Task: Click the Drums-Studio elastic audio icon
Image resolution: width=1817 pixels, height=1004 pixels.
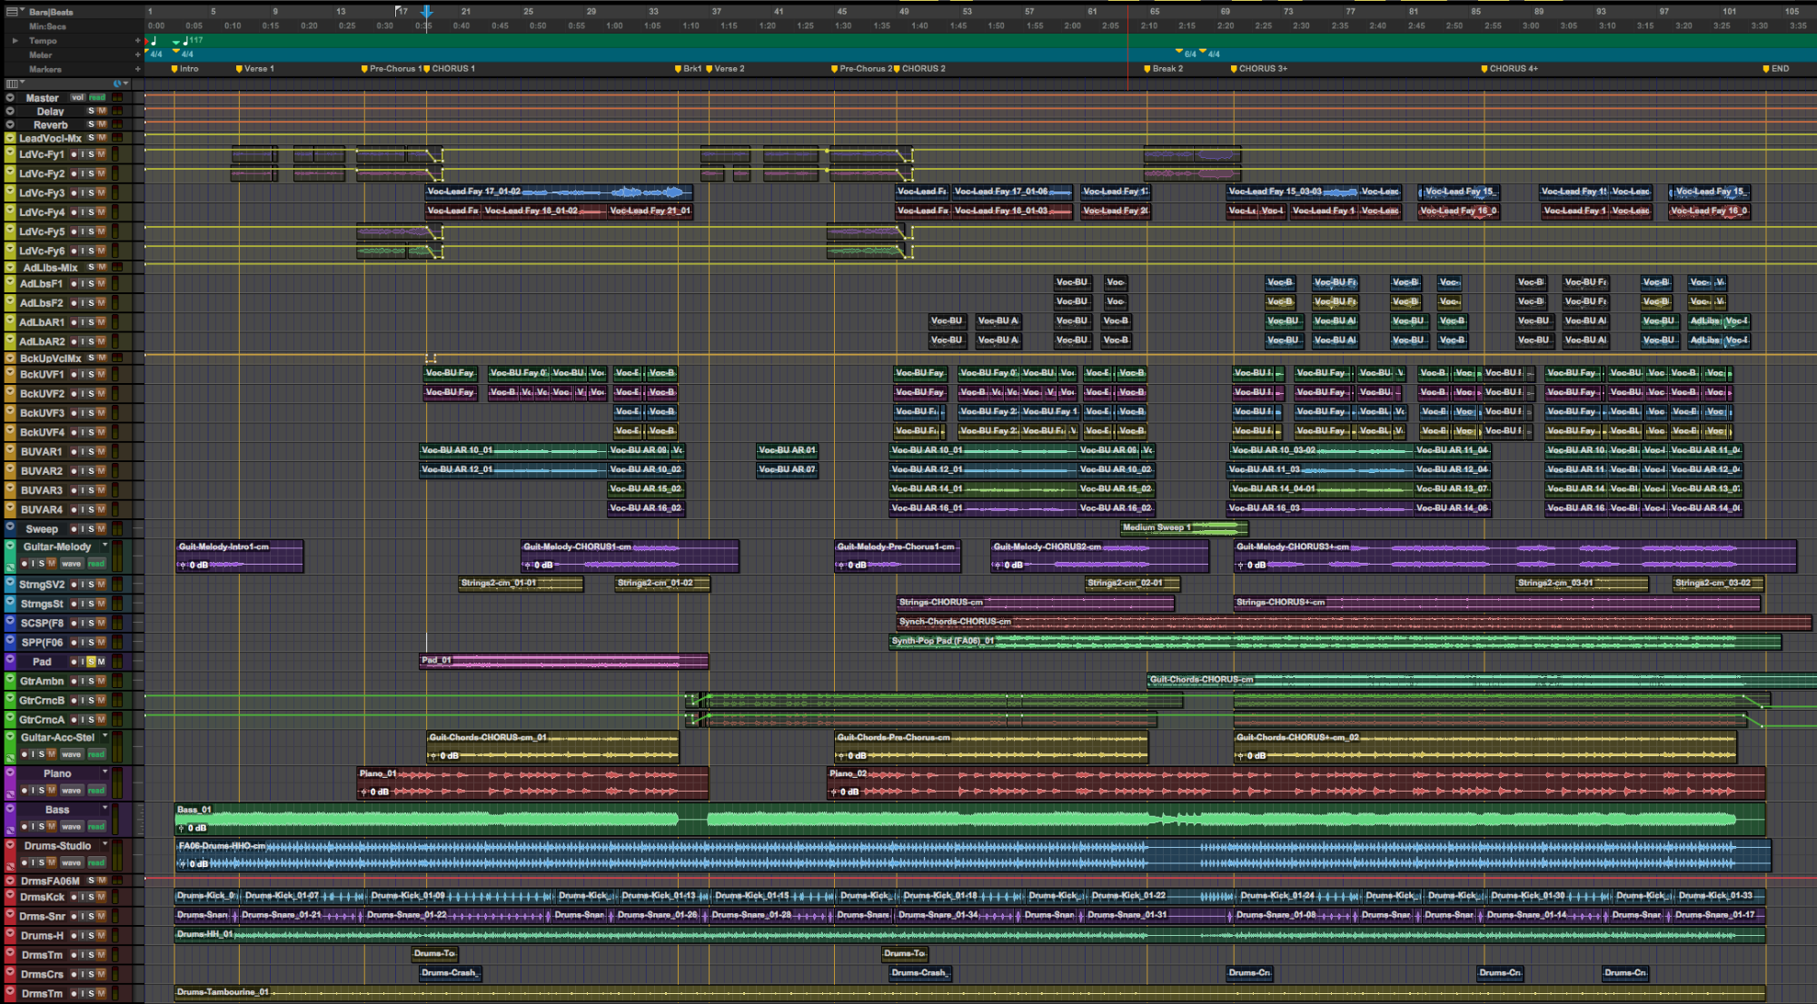Action: click(x=10, y=865)
